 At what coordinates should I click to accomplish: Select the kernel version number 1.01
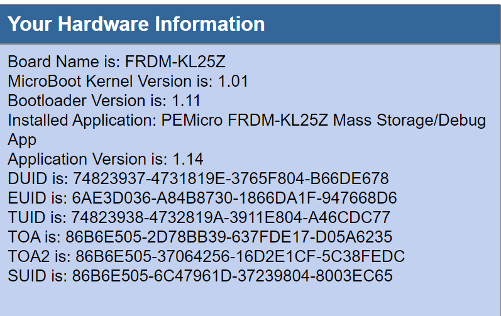click(x=233, y=82)
